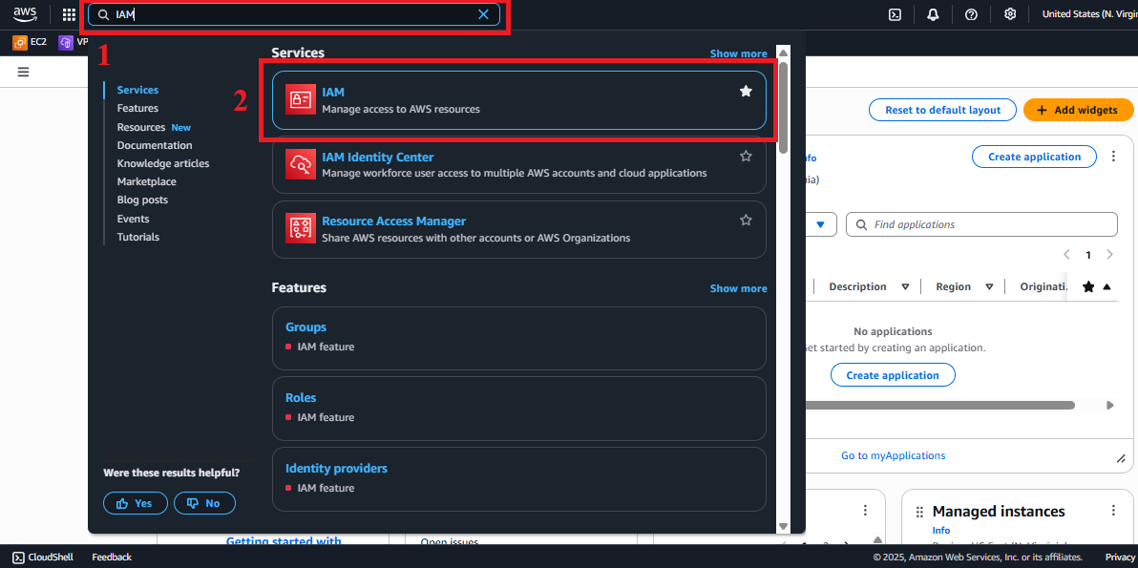
Task: Click the IAM service icon
Action: tap(301, 100)
